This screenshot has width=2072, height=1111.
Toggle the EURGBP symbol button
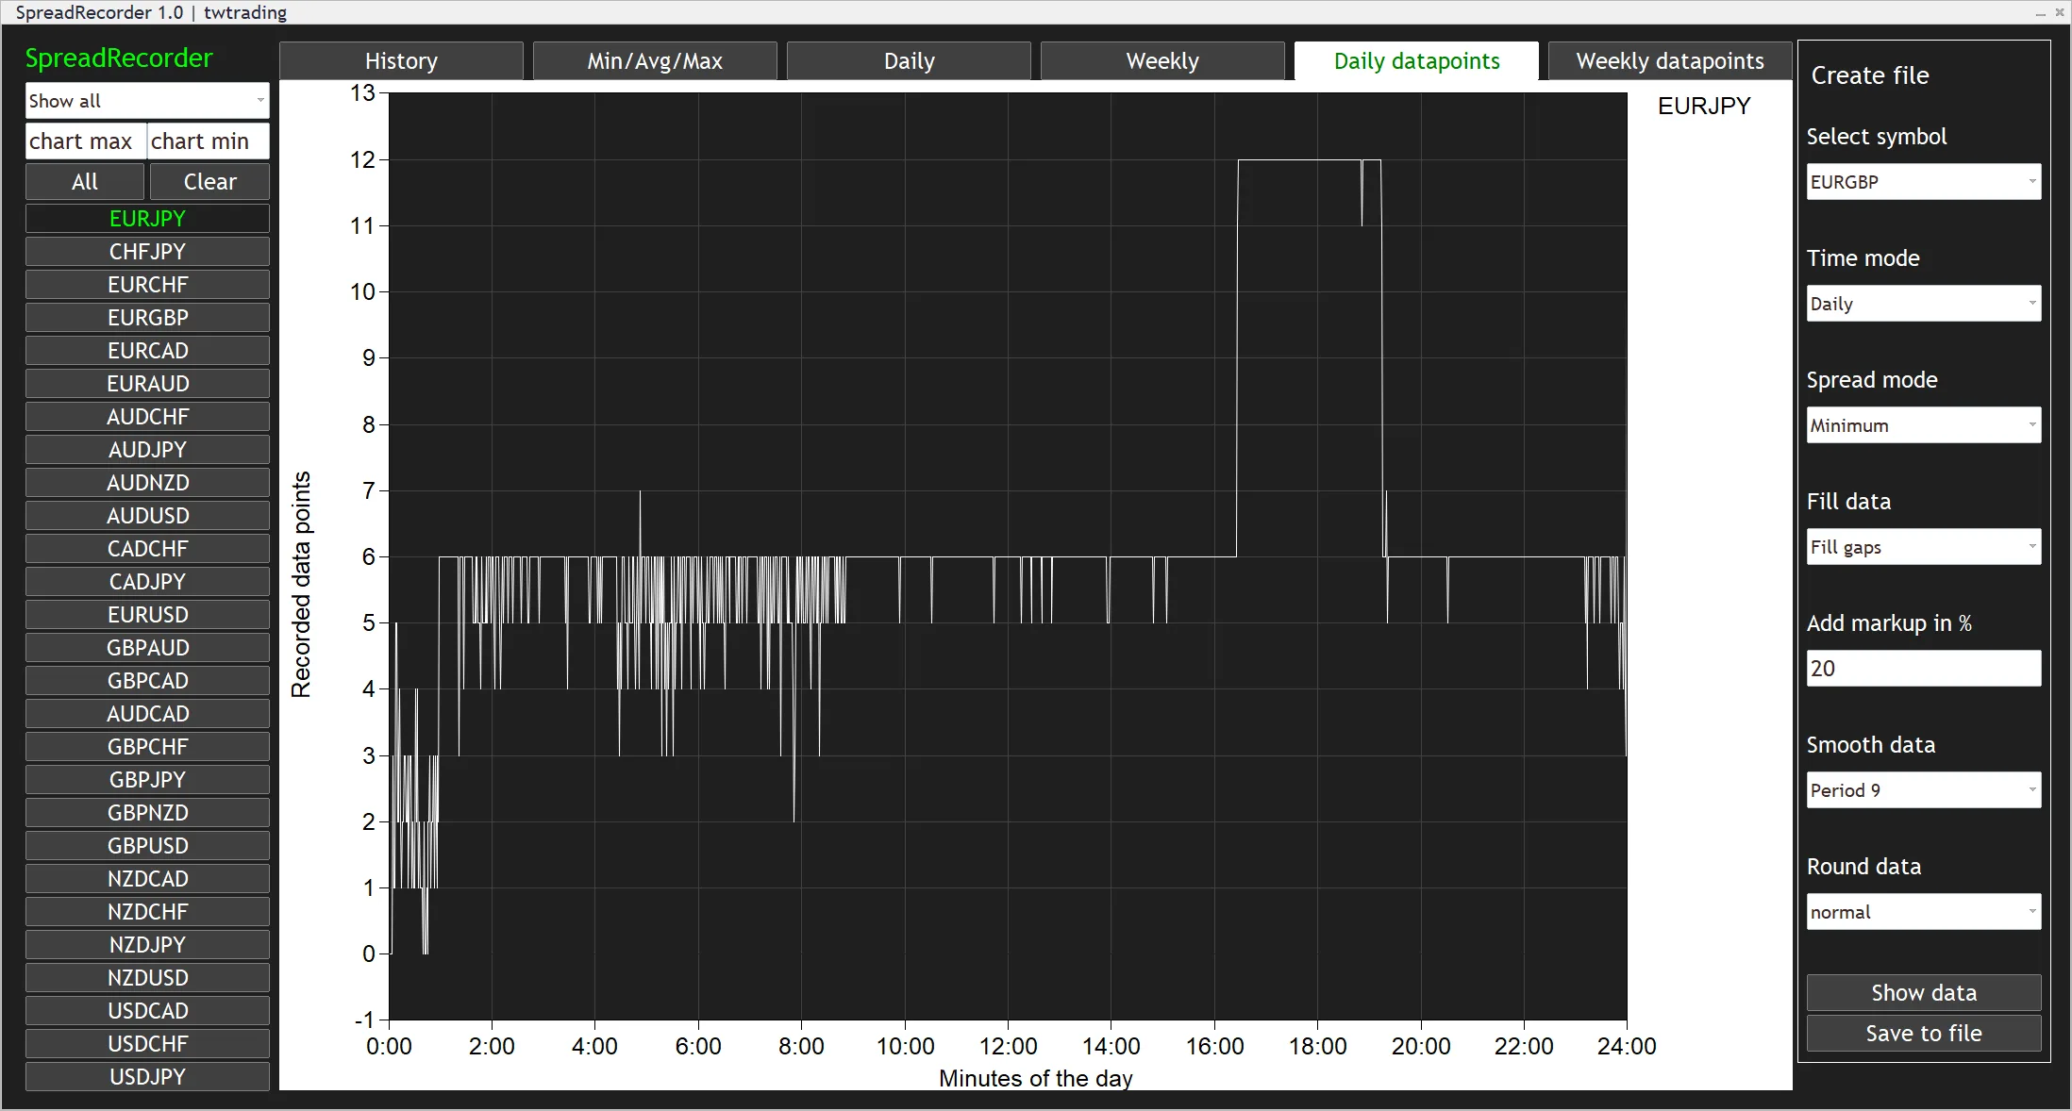tap(147, 318)
